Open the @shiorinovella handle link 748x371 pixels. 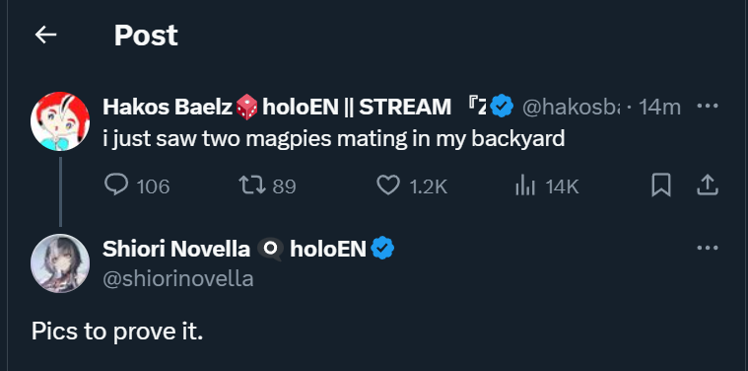178,279
